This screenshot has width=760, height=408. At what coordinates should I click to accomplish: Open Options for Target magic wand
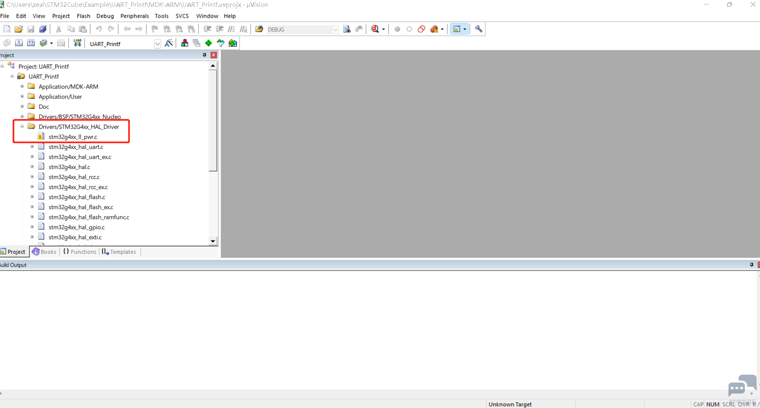pyautogui.click(x=169, y=43)
